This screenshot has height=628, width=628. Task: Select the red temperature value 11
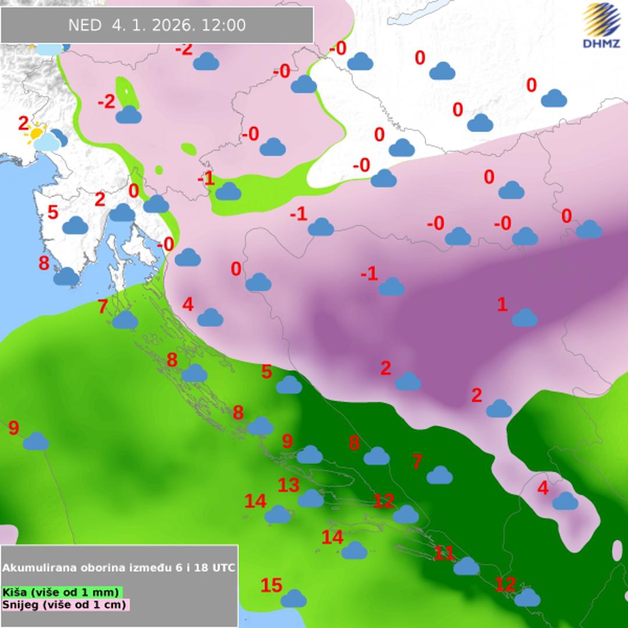(x=444, y=552)
